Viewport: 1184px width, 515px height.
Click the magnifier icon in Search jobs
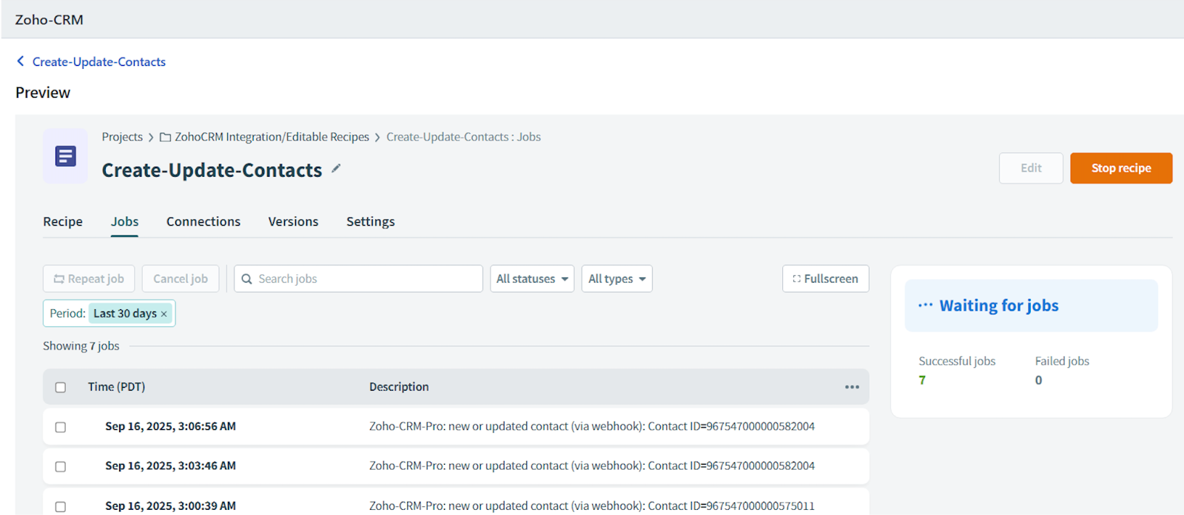247,279
